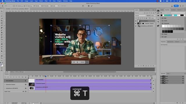The height and width of the screenshot is (104, 186).
Task: Click the Spotlight search icon in menu bar
Action: coord(177,1)
